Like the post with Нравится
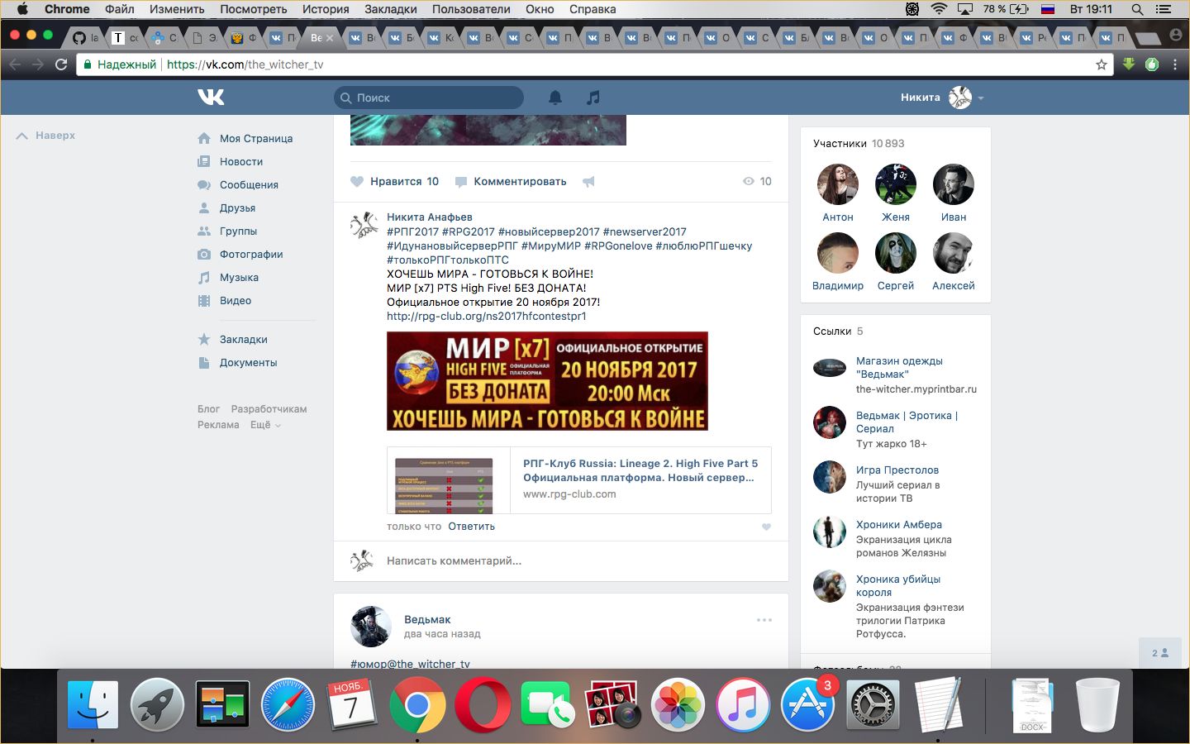Screen dimensions: 1190x744 point(395,182)
